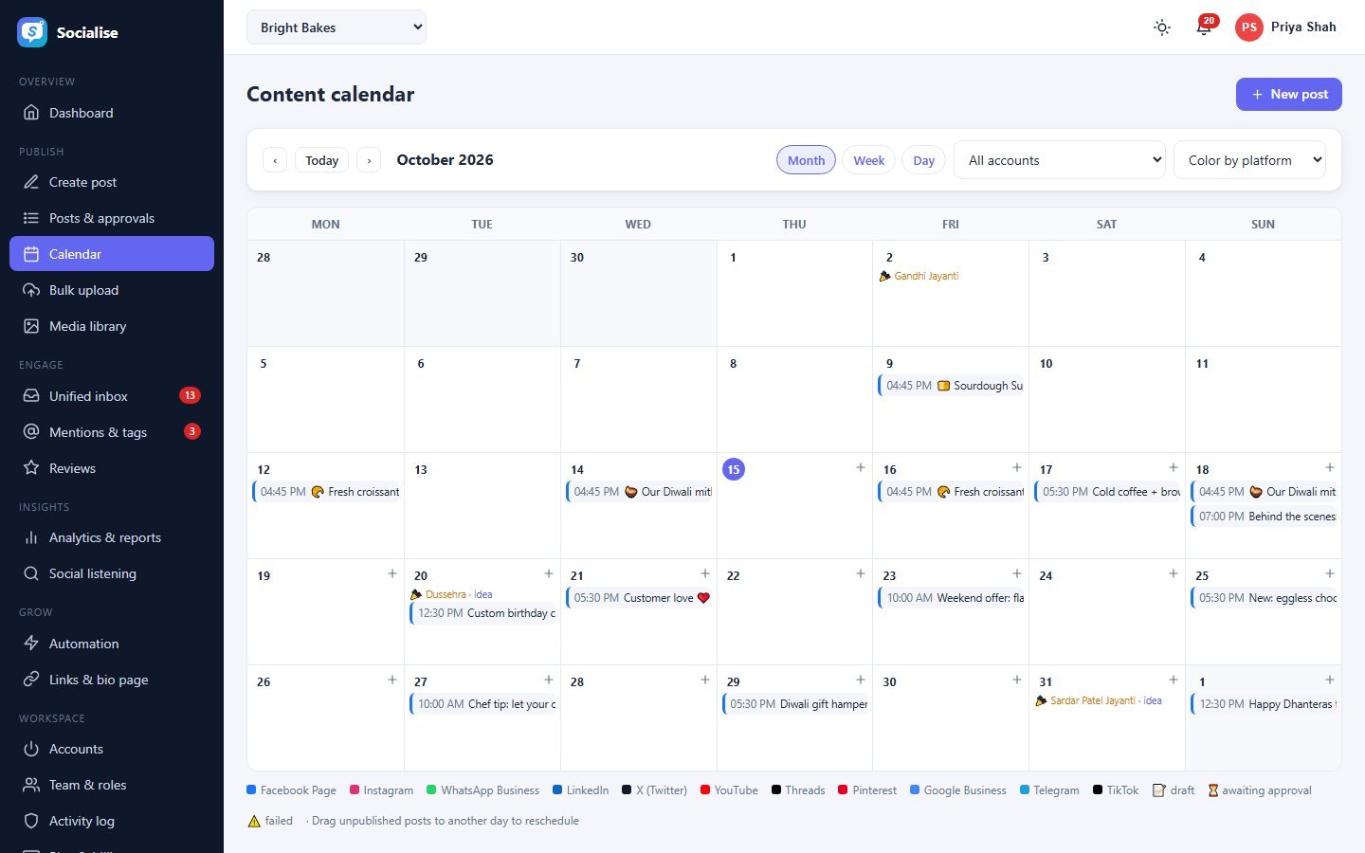Switch calendar to Day view
The height and width of the screenshot is (853, 1365).
(x=923, y=160)
